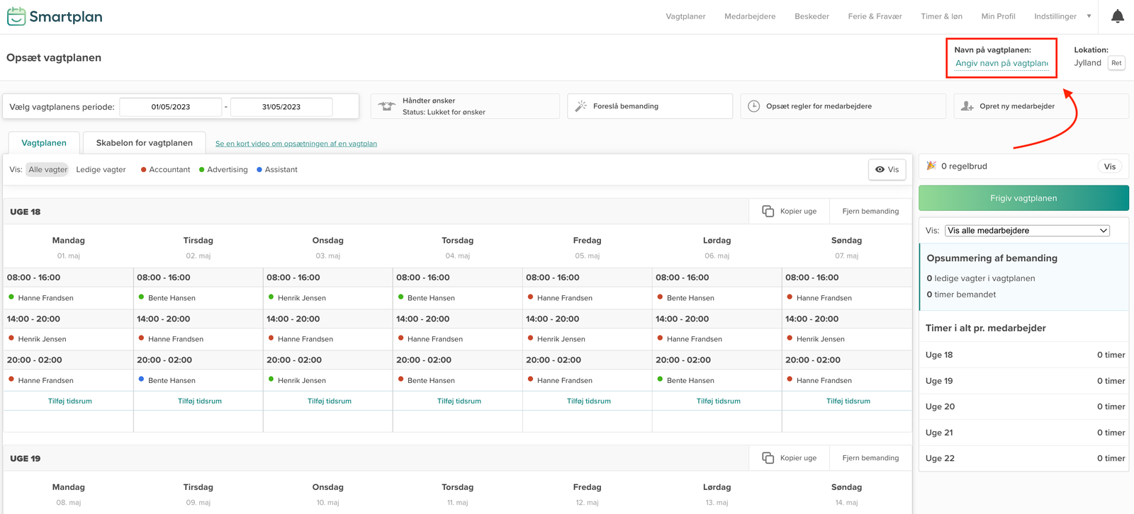Click the handshake icon for Håndter ønsker
Image resolution: width=1134 pixels, height=514 pixels.
click(386, 106)
